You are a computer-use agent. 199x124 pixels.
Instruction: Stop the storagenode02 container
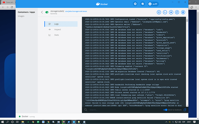click(171, 12)
